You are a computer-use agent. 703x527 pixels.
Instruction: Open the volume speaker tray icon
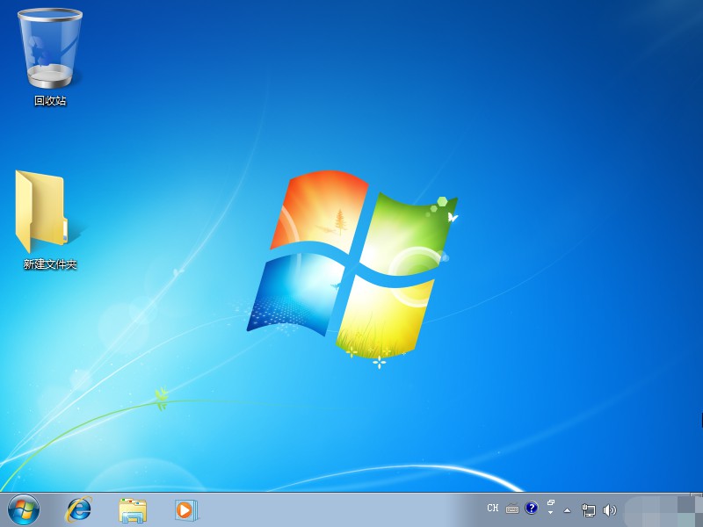coord(610,509)
